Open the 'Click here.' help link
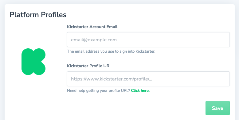Image resolution: width=239 pixels, height=120 pixels. [x=140, y=91]
